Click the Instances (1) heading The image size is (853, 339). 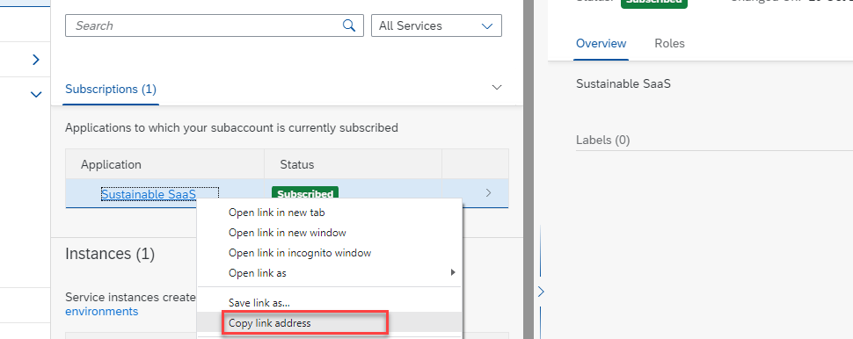tap(110, 254)
